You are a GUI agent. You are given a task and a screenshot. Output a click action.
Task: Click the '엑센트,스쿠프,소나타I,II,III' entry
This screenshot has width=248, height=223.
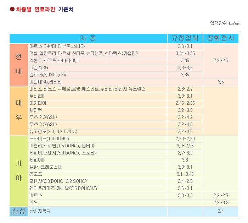[55, 61]
